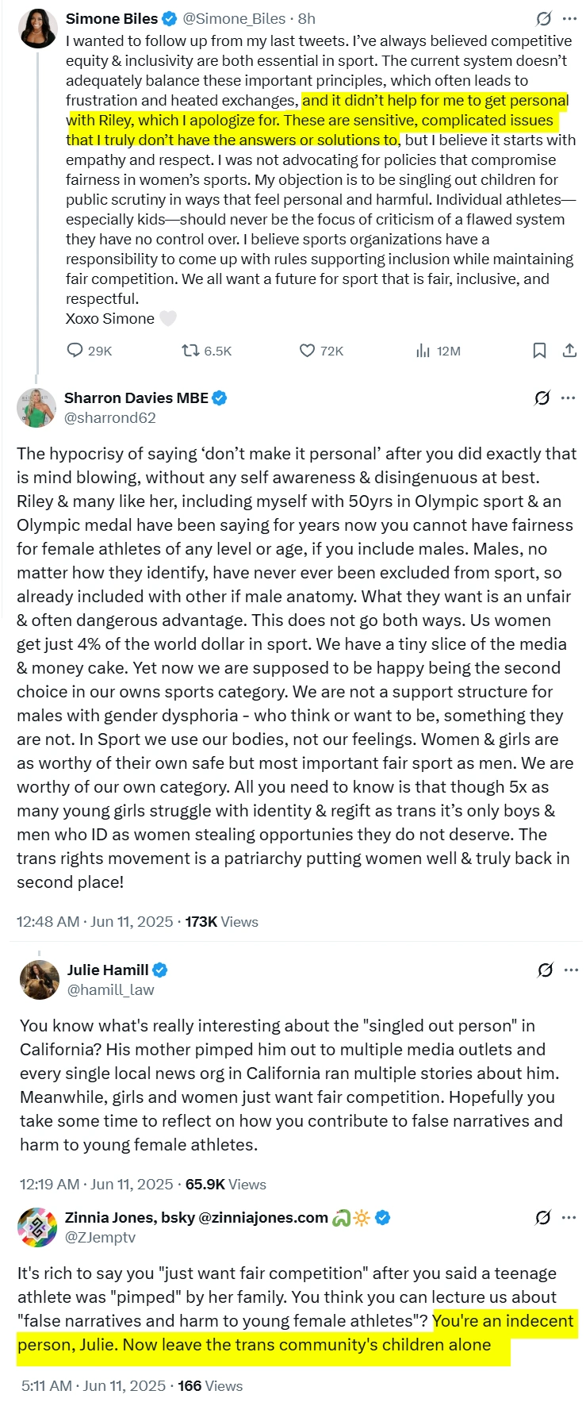The height and width of the screenshot is (1402, 586).
Task: Repost Simone Biles' tweet
Action: coord(191,351)
